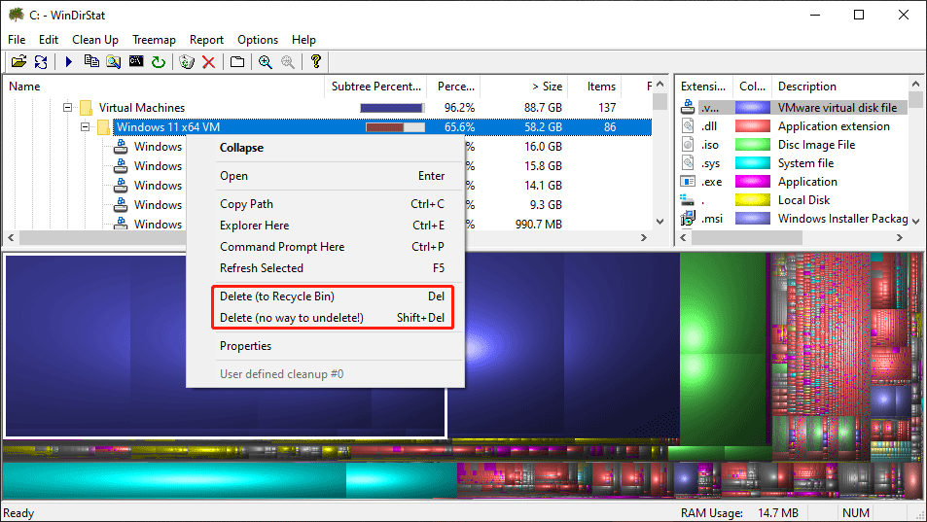This screenshot has height=522, width=927.
Task: Click the .sys file type icon
Action: tap(688, 163)
